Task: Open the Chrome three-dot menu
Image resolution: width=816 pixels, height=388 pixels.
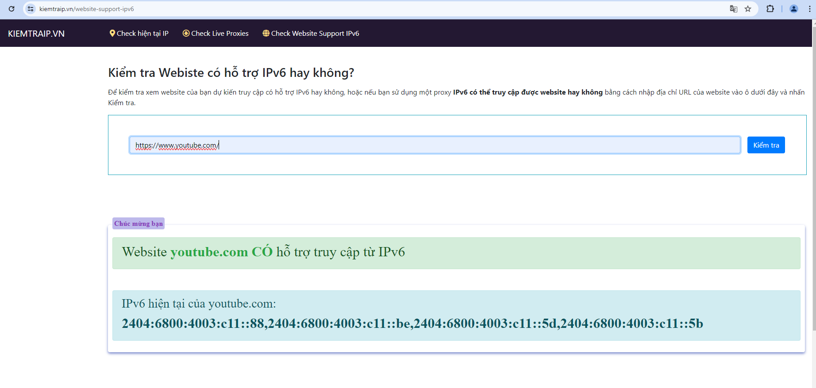Action: click(x=809, y=9)
